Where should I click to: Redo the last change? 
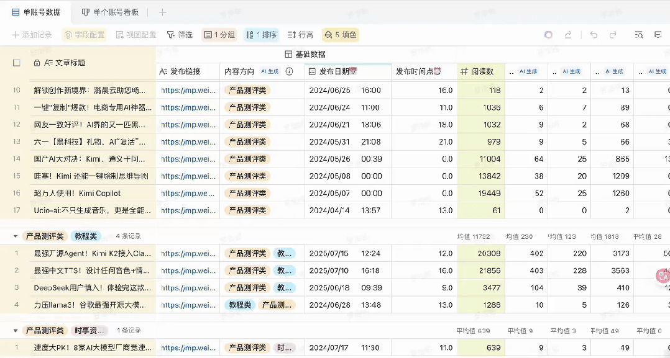612,35
